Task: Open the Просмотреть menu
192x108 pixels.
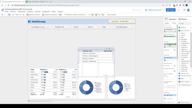Action: click(22, 12)
